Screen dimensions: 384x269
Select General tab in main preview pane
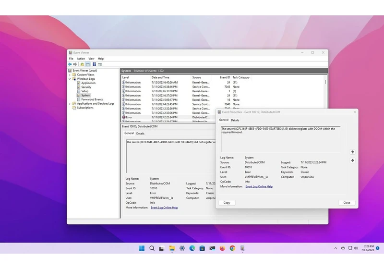point(129,133)
